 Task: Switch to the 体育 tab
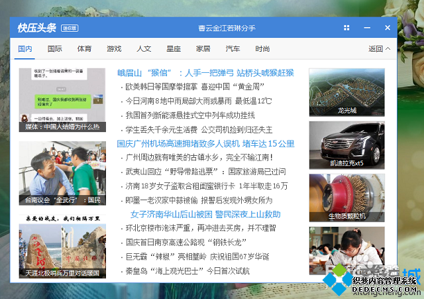tap(84, 49)
